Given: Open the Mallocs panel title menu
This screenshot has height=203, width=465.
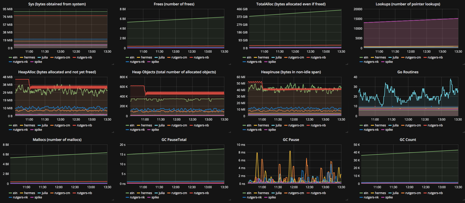Looking at the screenshot, I should click(57, 140).
